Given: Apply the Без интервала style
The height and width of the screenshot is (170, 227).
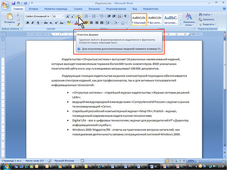Looking at the screenshot, I should [x=155, y=19].
